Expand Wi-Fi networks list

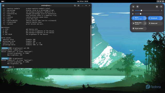[x=145, y=18]
